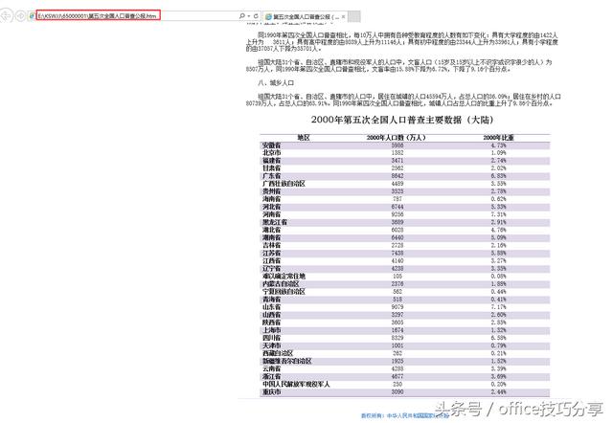Select the 山东省 table cell

271,307
